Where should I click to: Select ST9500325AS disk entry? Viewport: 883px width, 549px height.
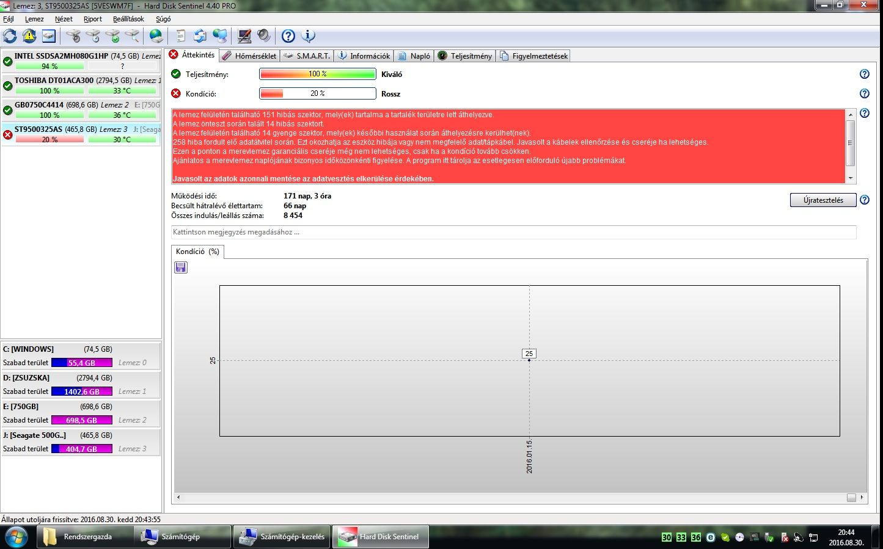coord(81,134)
